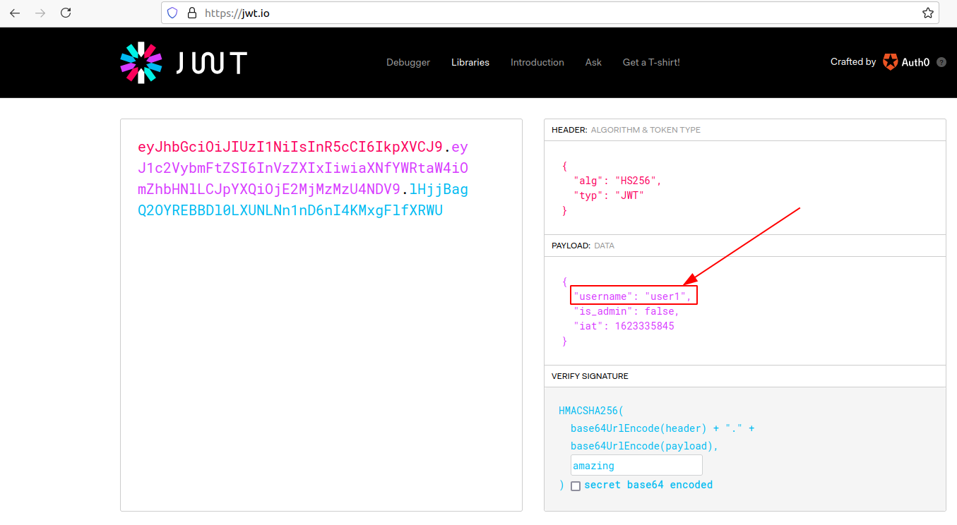Screen dimensions: 957x525
Task: Open the Get a T-shirt! link
Action: coord(651,62)
